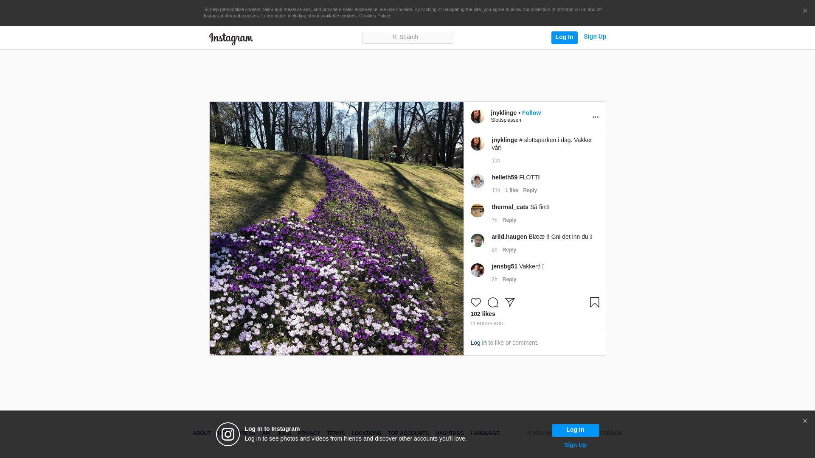The width and height of the screenshot is (815, 458).
Task: Dismiss the cookie notice banner
Action: click(805, 11)
